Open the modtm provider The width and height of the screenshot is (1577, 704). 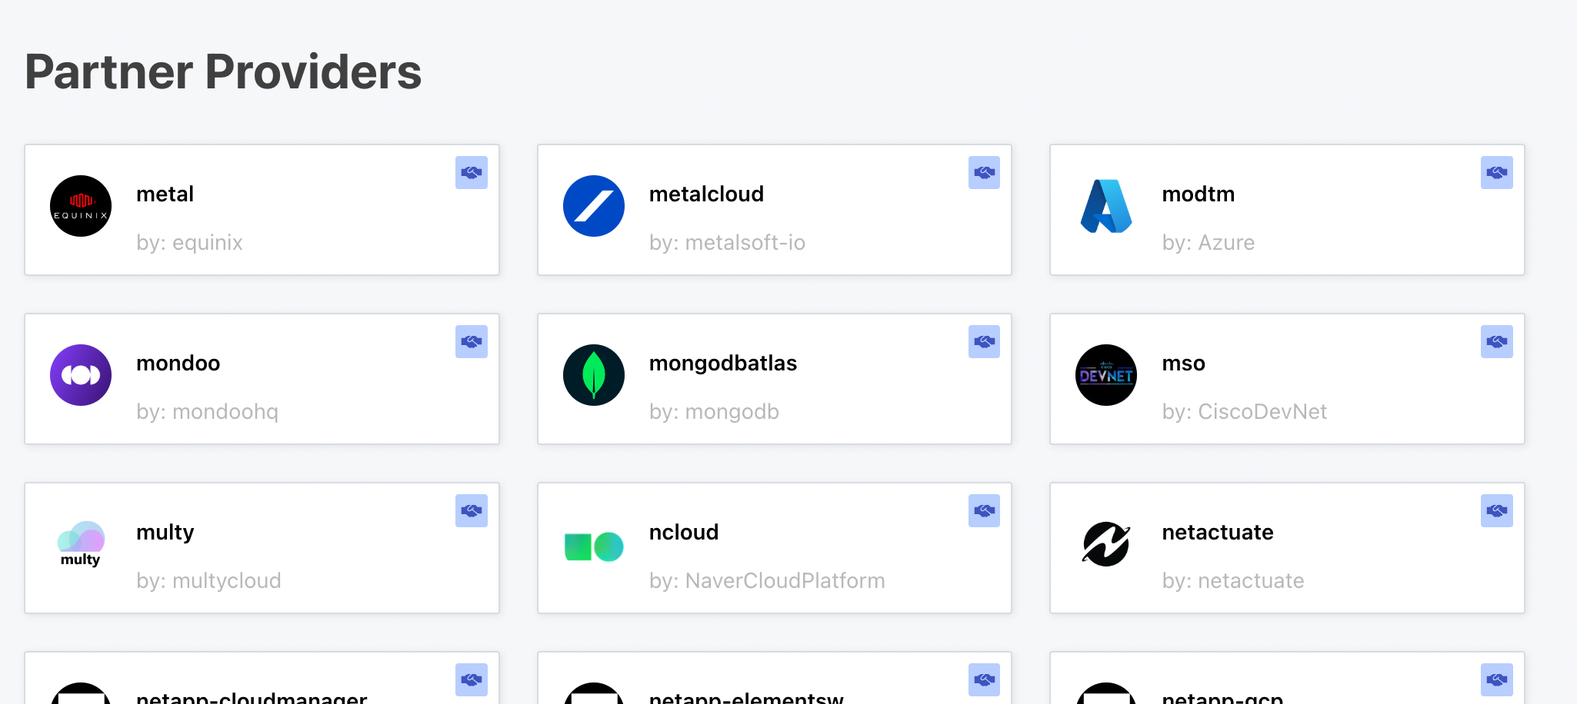pyautogui.click(x=1287, y=210)
